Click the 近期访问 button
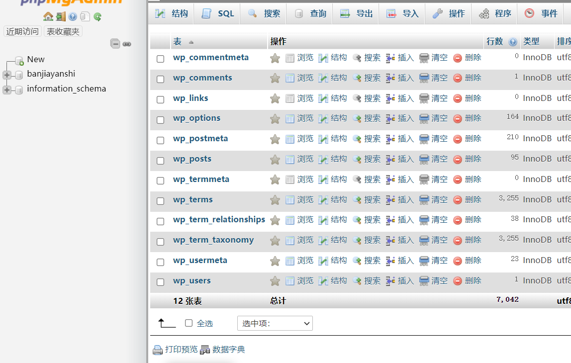 pos(22,32)
